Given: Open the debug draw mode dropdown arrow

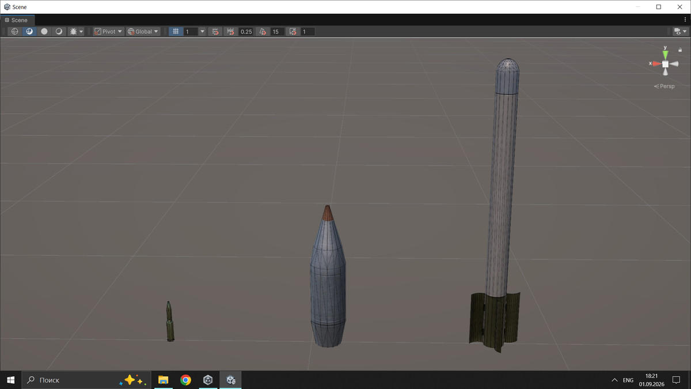Looking at the screenshot, I should click(81, 32).
